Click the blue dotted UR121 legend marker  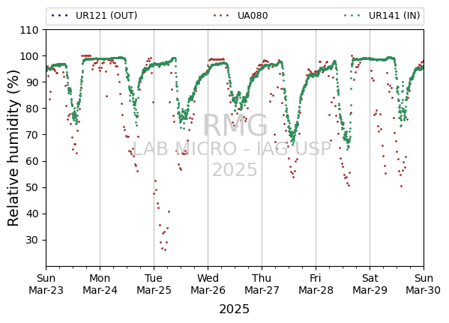pos(59,16)
